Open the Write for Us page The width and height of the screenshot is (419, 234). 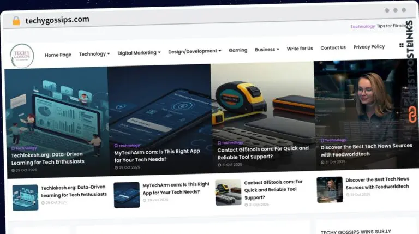pos(300,49)
